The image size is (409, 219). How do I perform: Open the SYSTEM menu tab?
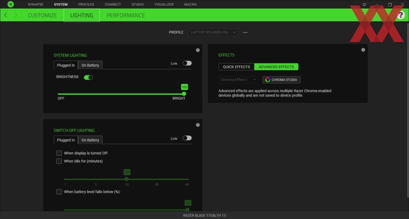[61, 5]
